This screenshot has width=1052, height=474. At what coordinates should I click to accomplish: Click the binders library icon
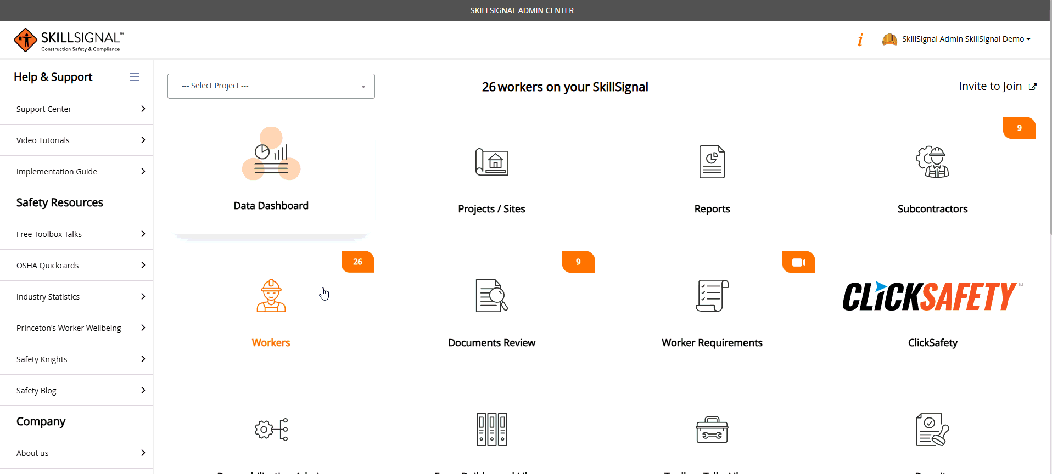click(x=491, y=430)
